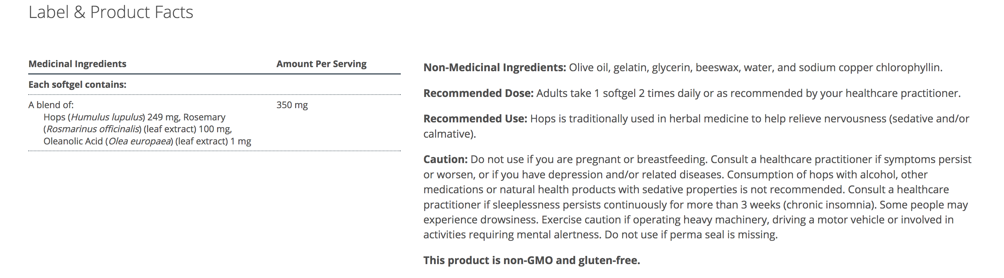Click the italic "Olea europaea" text
The width and height of the screenshot is (1004, 278).
[x=140, y=141]
